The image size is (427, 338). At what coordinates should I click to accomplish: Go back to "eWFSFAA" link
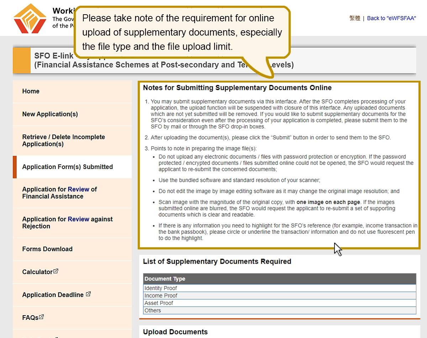(391, 19)
